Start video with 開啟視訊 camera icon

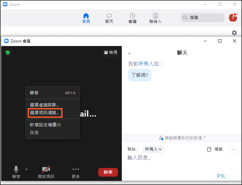(x=46, y=172)
